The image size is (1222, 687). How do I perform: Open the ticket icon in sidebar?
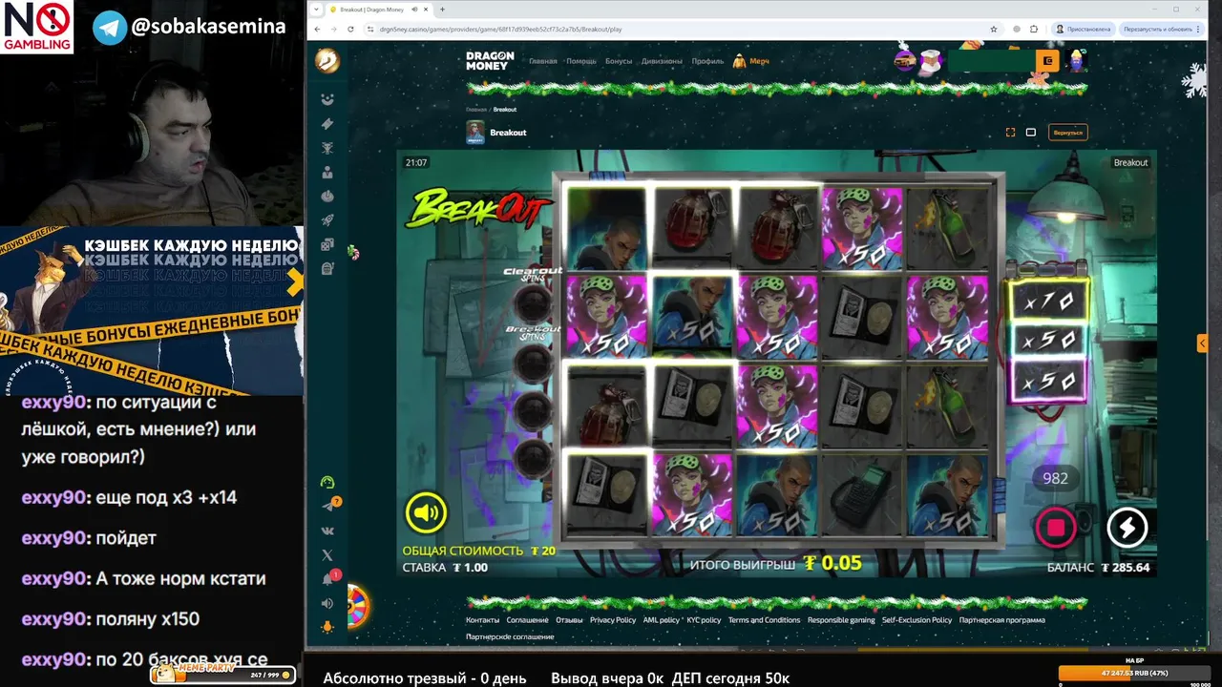[327, 124]
